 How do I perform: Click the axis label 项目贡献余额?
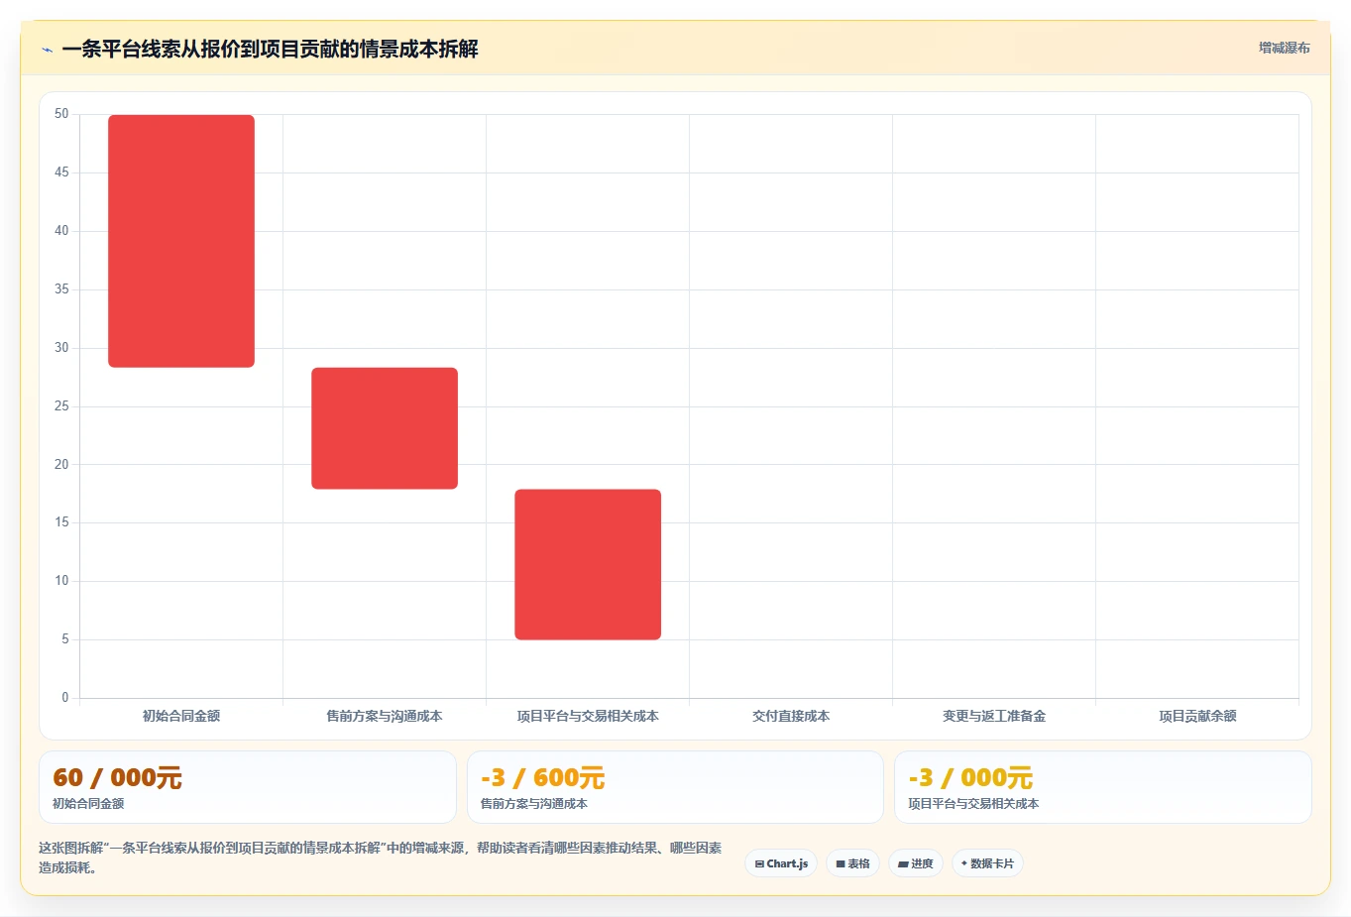pyautogui.click(x=1197, y=716)
